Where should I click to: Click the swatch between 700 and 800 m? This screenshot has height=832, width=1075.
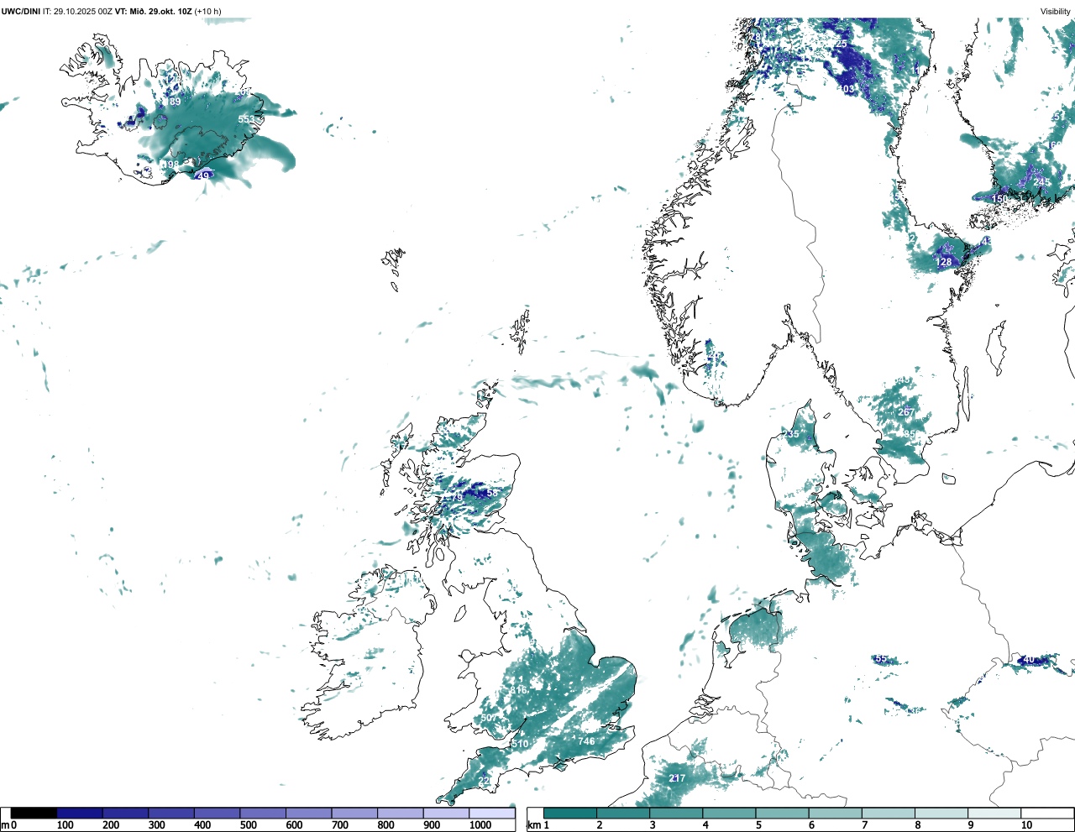pyautogui.click(x=354, y=814)
